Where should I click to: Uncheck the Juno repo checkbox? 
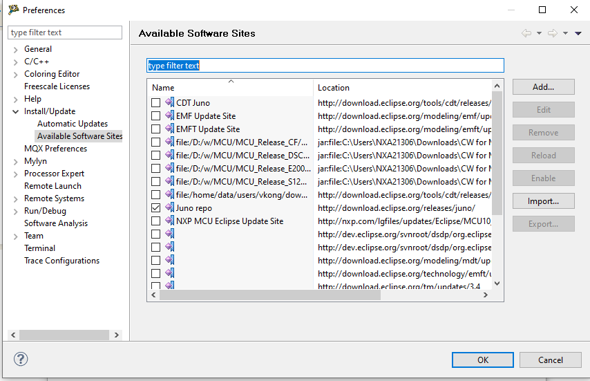[156, 207]
